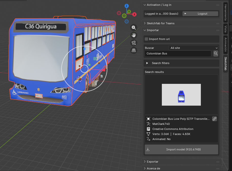Click blue Z axis gizmo handle

127,6
